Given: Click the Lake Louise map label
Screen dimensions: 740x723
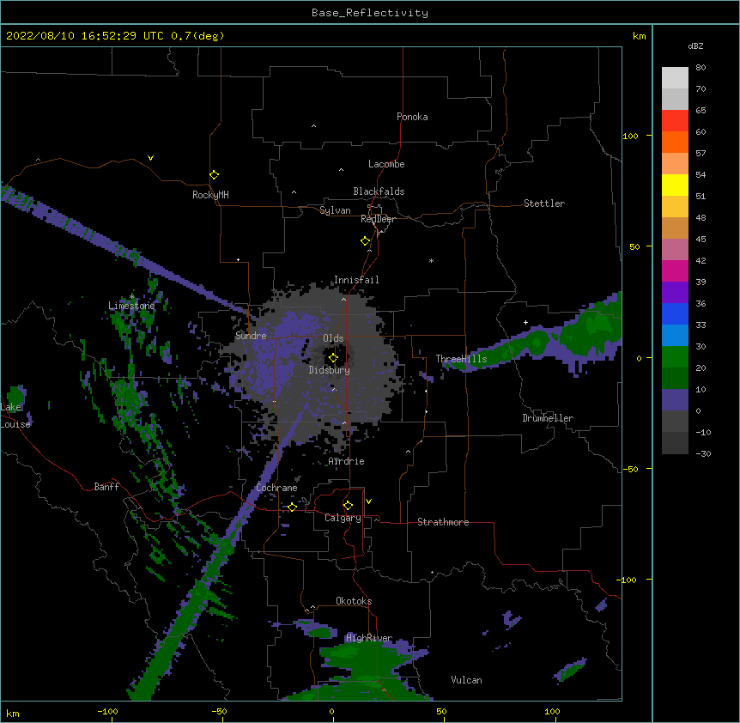Looking at the screenshot, I should 15,416.
